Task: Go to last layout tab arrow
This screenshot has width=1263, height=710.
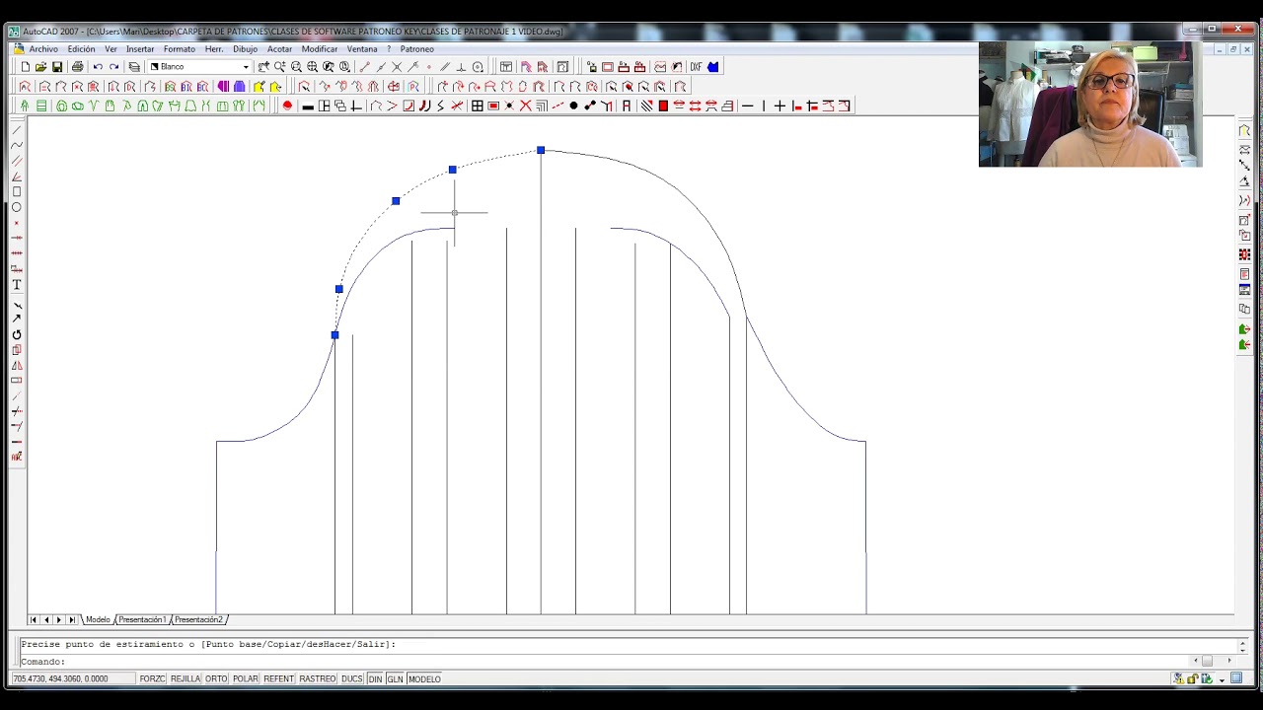Action: pos(72,619)
